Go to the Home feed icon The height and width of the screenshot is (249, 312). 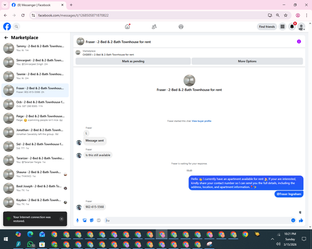[x=127, y=27]
